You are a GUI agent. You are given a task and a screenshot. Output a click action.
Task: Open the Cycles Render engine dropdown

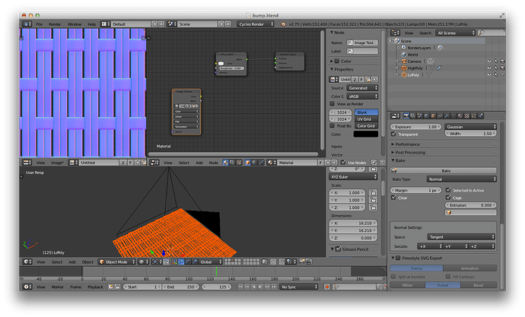click(x=256, y=24)
